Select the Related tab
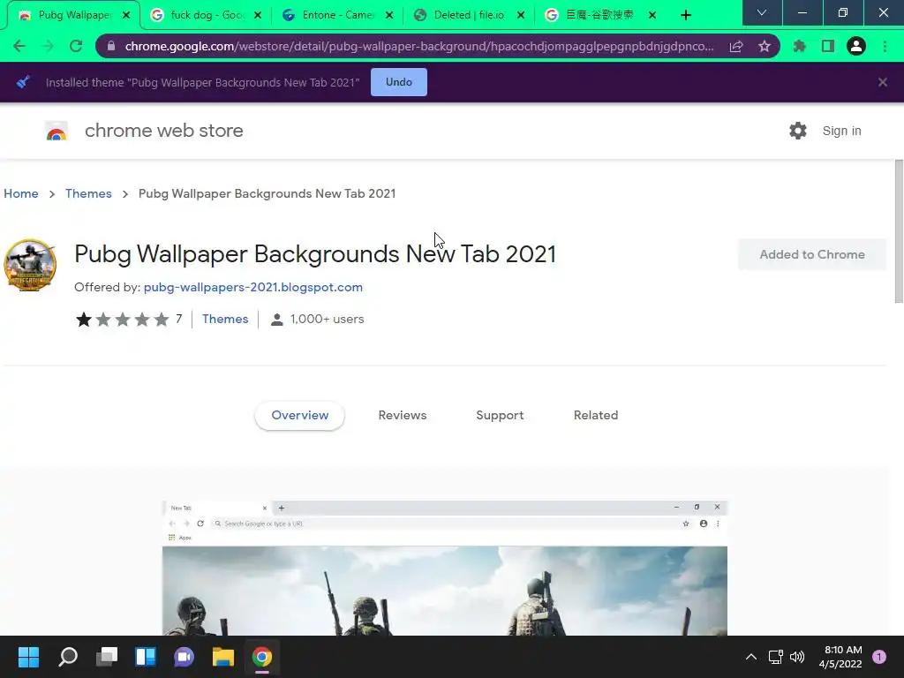The image size is (904, 678). (596, 415)
